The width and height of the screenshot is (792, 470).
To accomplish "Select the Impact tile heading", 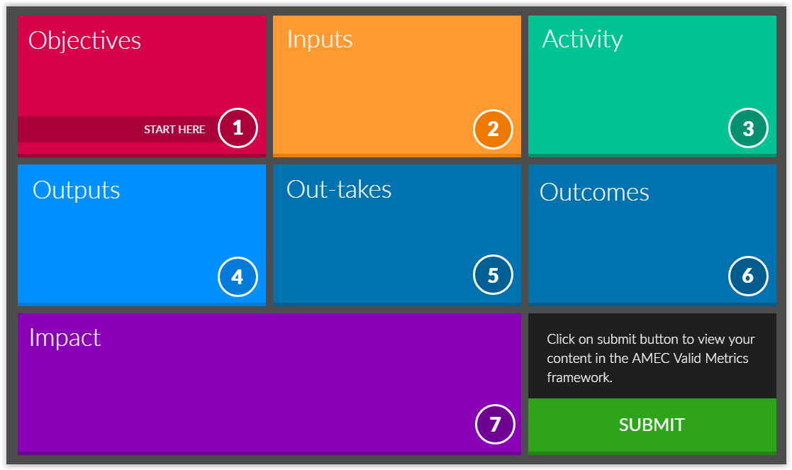I will (65, 337).
